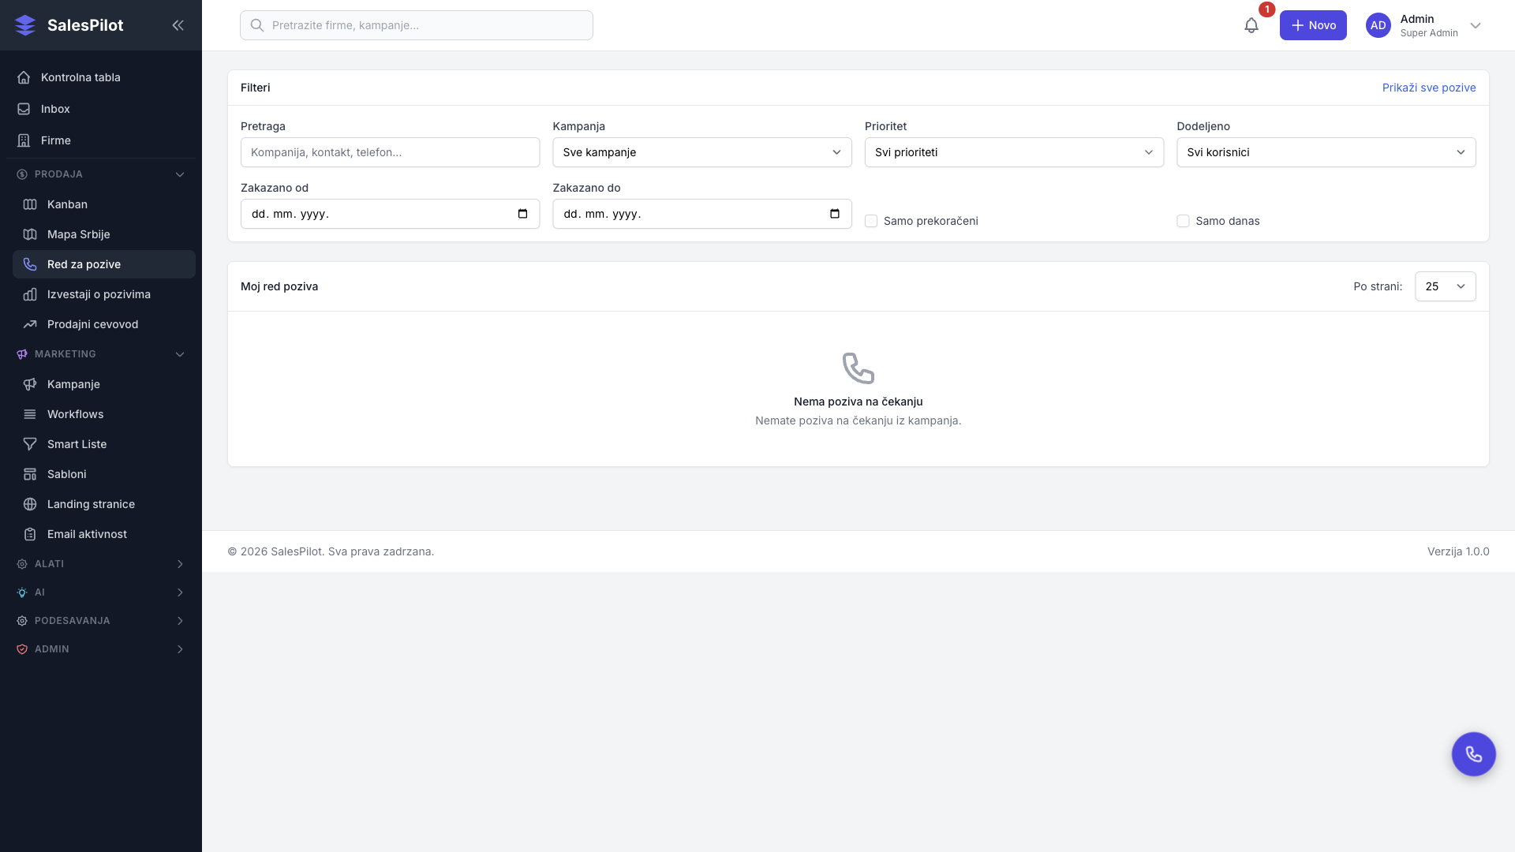Click the Pretraga filter input field
Screen dimensions: 1515x852
click(390, 152)
